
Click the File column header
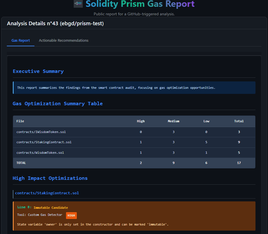coord(20,121)
